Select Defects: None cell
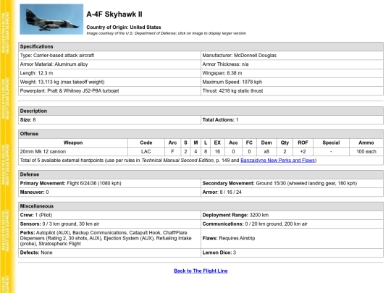Viewport: 391px width, 293px height. point(109,252)
